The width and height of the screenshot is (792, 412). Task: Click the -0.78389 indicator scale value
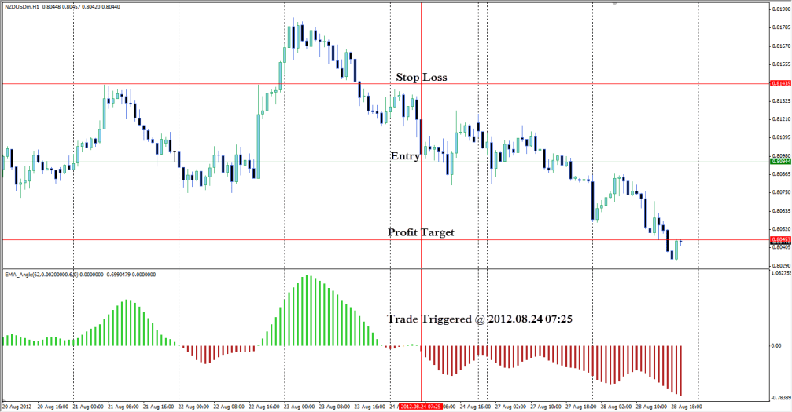pyautogui.click(x=782, y=398)
